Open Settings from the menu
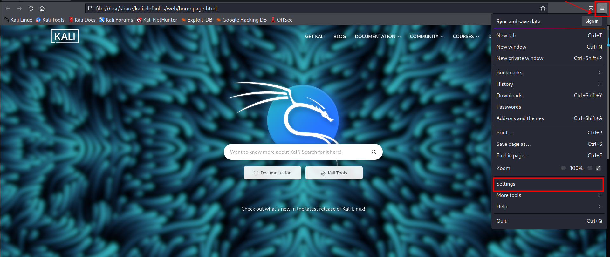This screenshot has height=257, width=610. [x=549, y=184]
